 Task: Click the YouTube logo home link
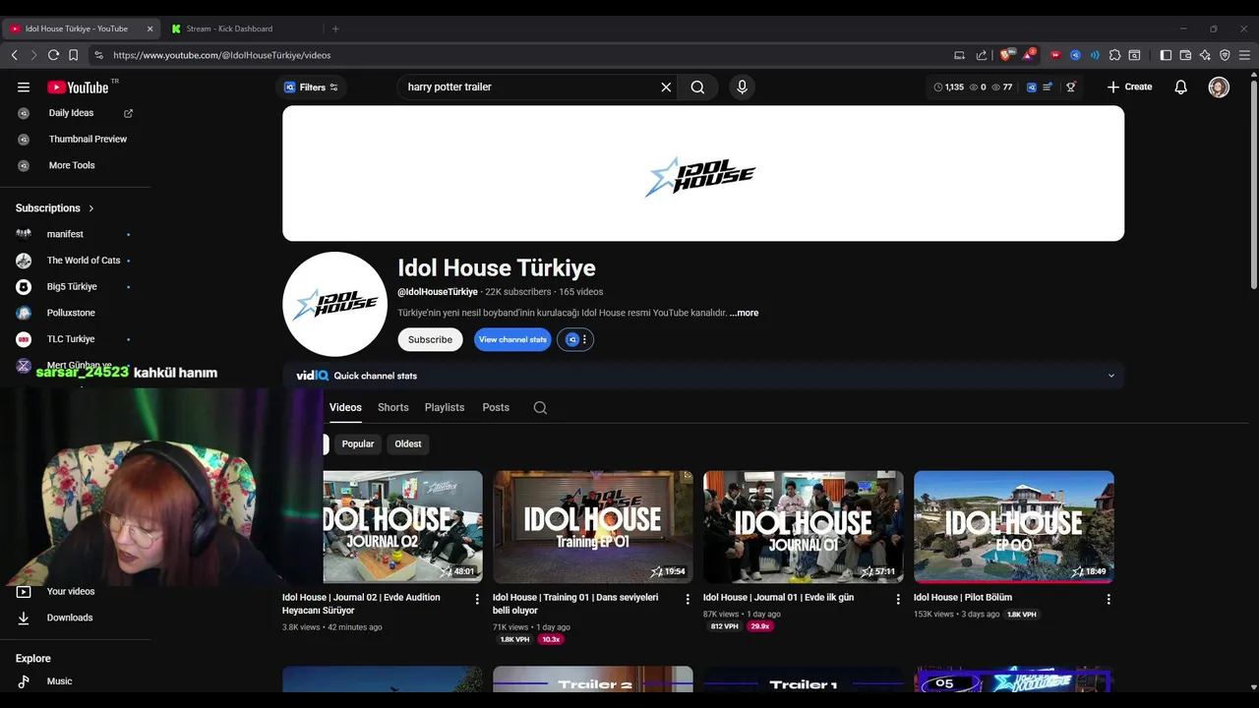pyautogui.click(x=78, y=87)
